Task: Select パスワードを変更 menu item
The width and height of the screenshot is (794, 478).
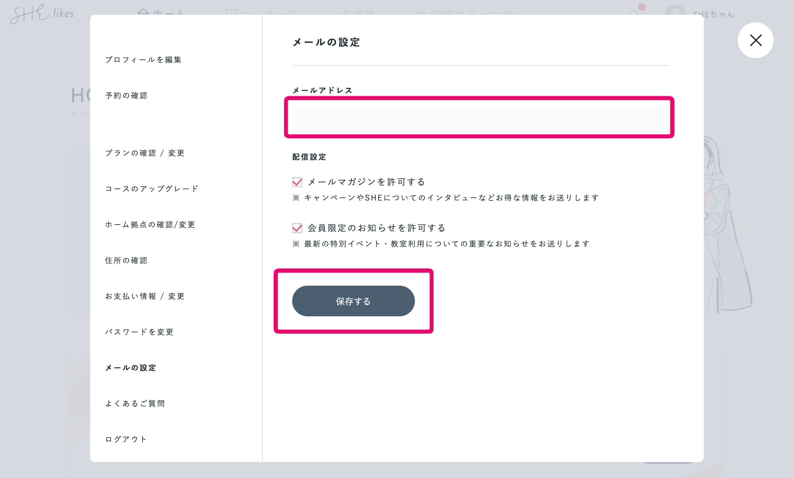Action: click(x=140, y=332)
